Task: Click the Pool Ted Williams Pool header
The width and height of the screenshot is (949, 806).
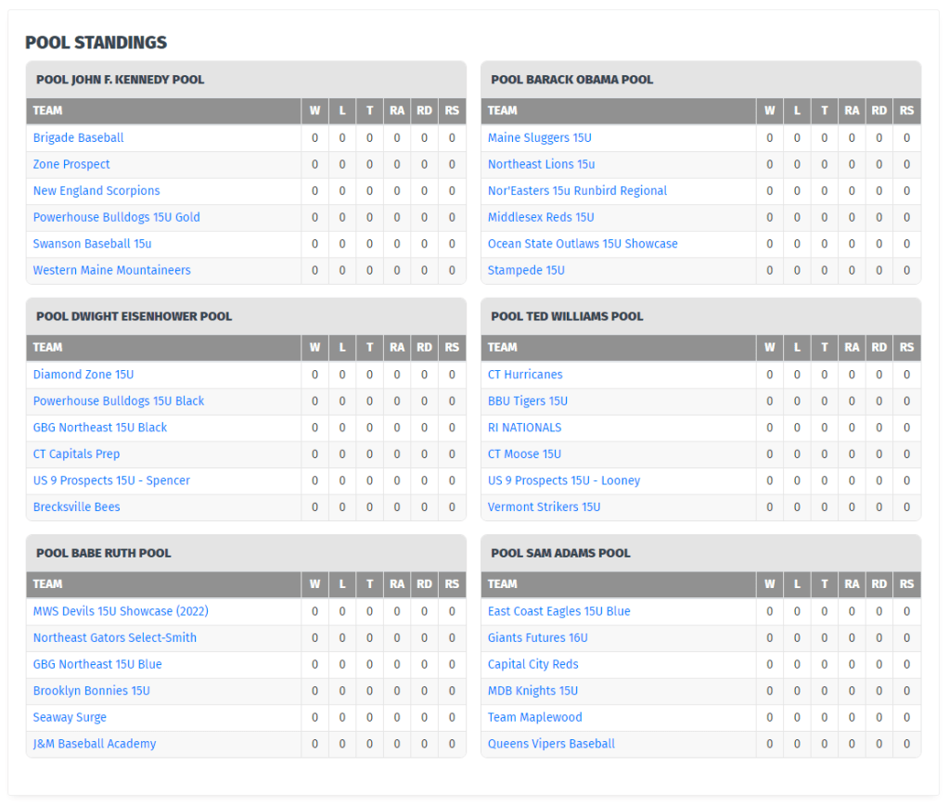Action: (567, 316)
